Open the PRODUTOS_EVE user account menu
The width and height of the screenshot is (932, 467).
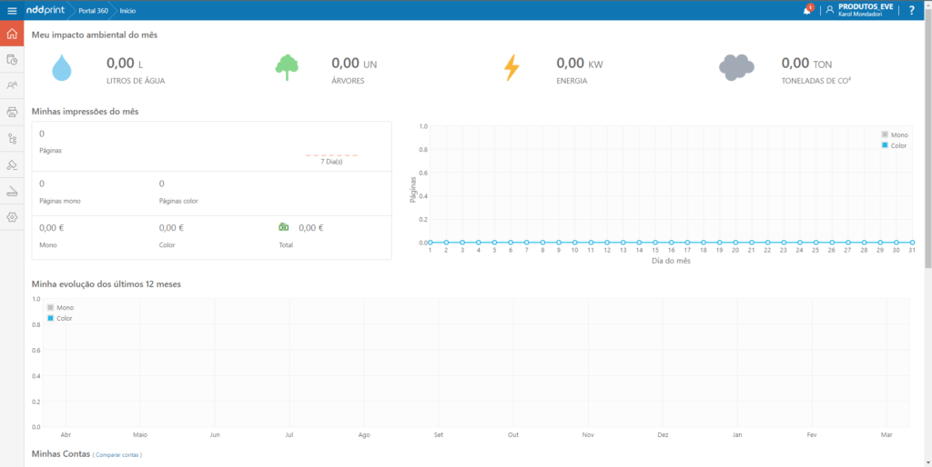click(x=865, y=10)
